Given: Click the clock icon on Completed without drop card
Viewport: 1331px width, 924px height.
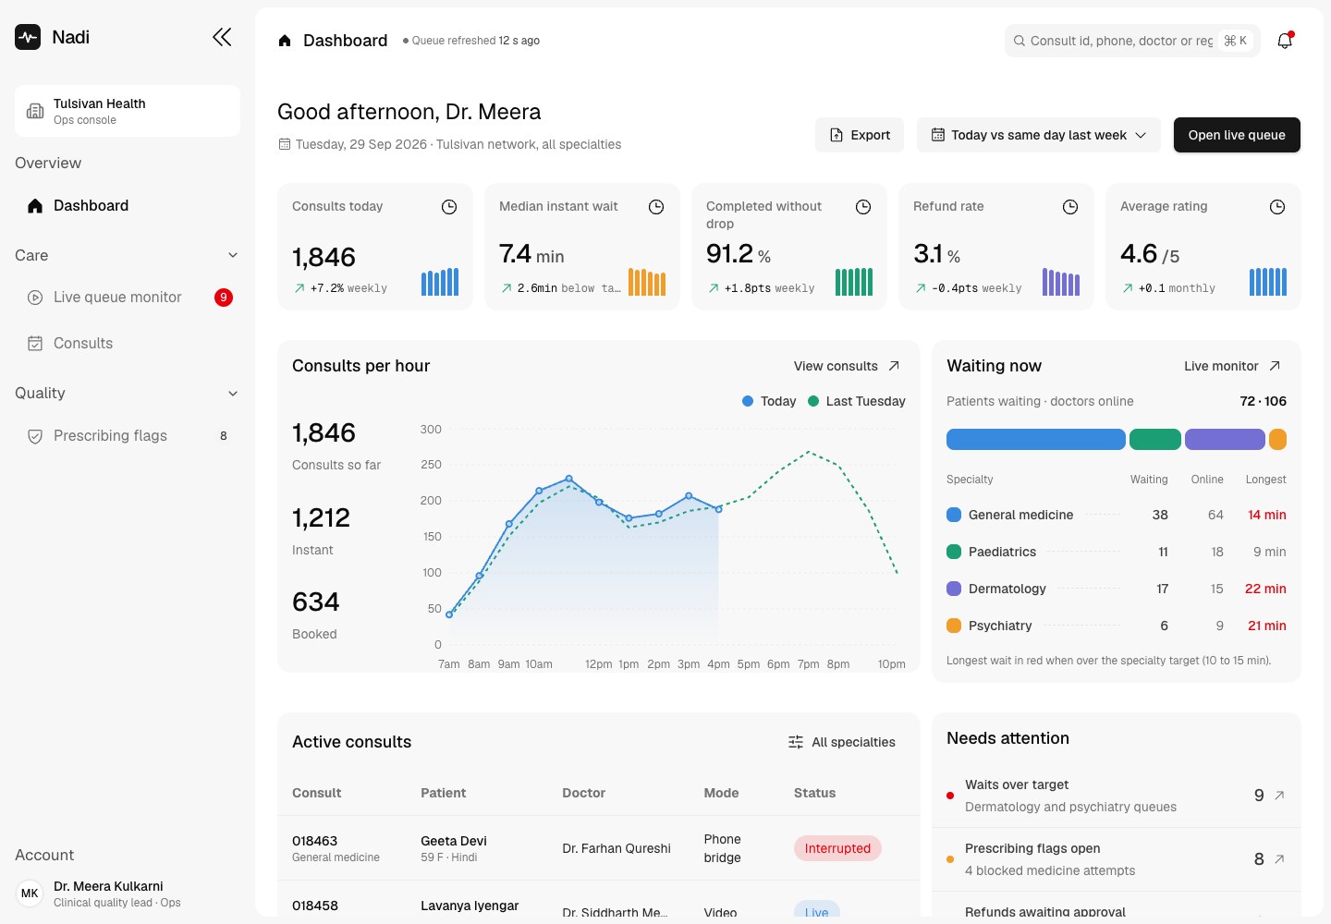Looking at the screenshot, I should point(863,207).
